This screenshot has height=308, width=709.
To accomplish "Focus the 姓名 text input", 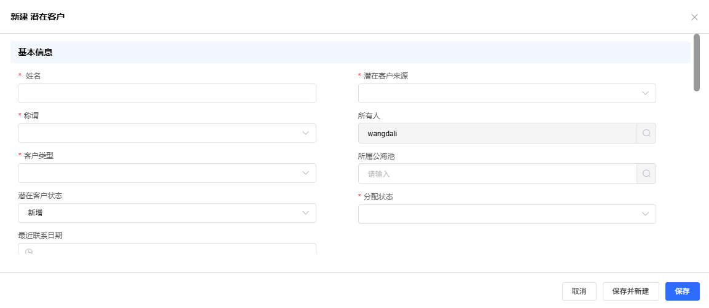I will pyautogui.click(x=167, y=93).
